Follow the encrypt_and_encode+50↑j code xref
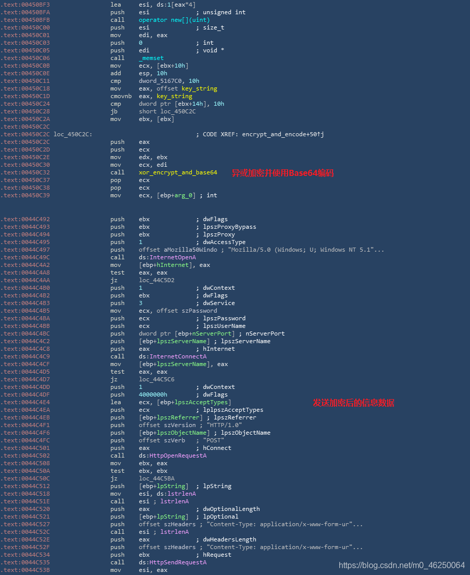Viewport: 470px width, 575px height. [283, 134]
